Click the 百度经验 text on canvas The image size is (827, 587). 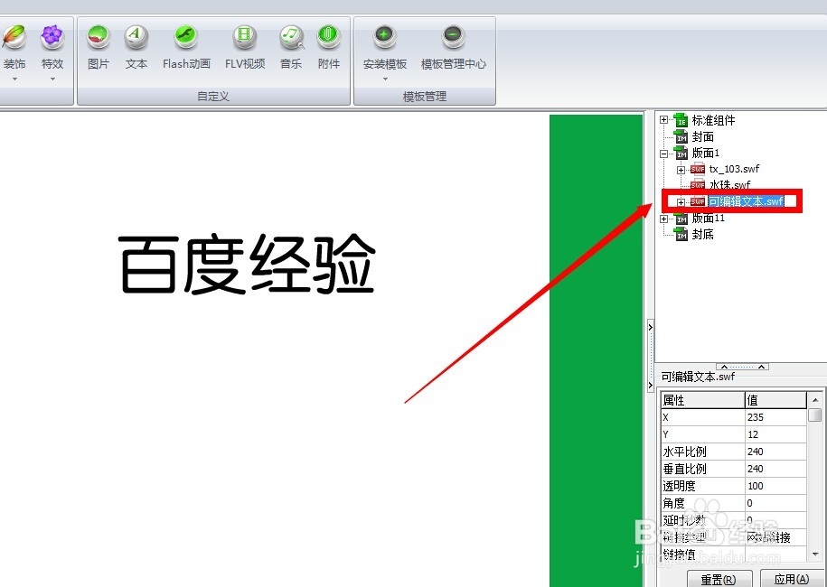[x=247, y=264]
